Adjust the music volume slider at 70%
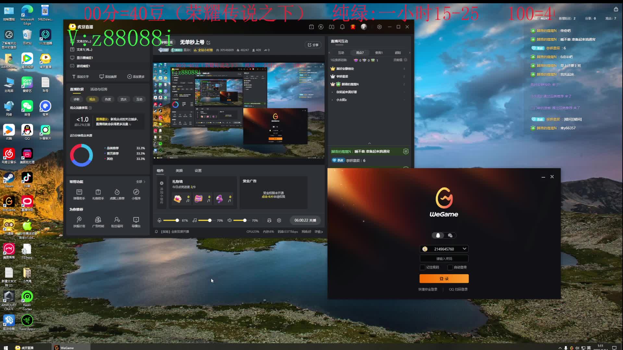This screenshot has height=350, width=623. [210, 220]
